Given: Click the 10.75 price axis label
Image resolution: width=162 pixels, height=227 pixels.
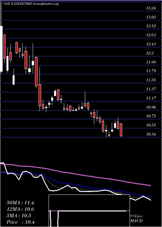Looking at the screenshot, I should point(151,116).
